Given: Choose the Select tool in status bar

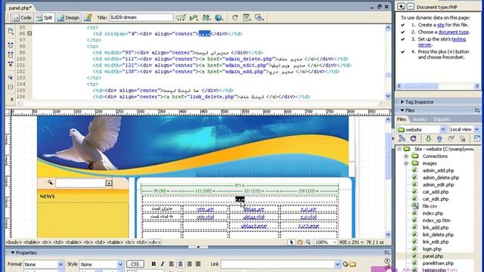Looking at the screenshot, I should pos(291,243).
